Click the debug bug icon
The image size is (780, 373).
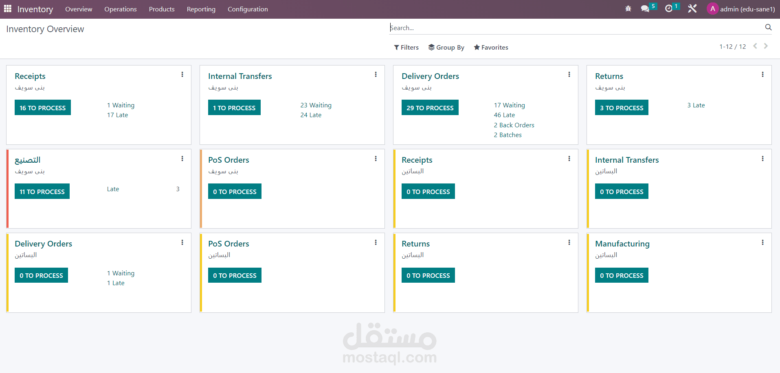click(628, 9)
